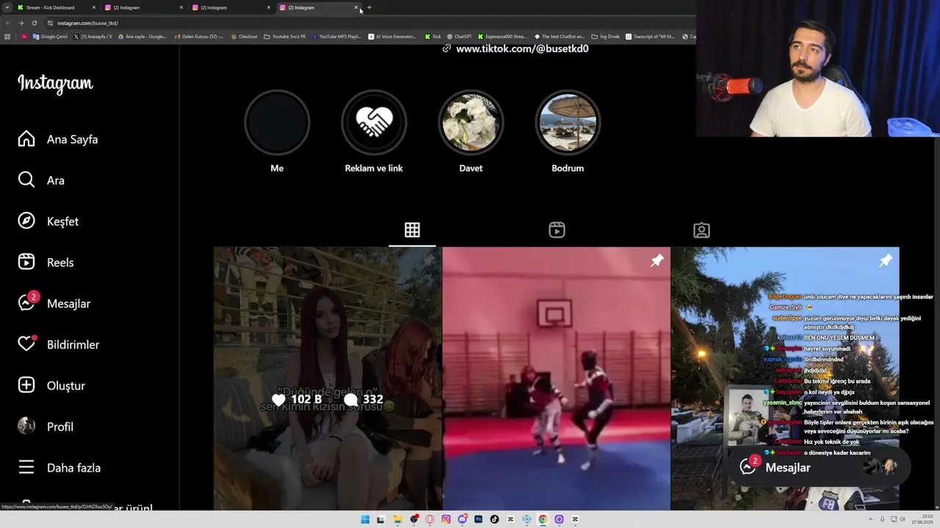Expand the tab search dropdown arrow

[x=7, y=7]
